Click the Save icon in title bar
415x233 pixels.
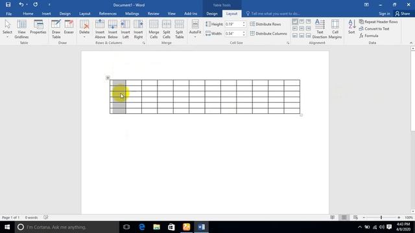(x=8, y=5)
